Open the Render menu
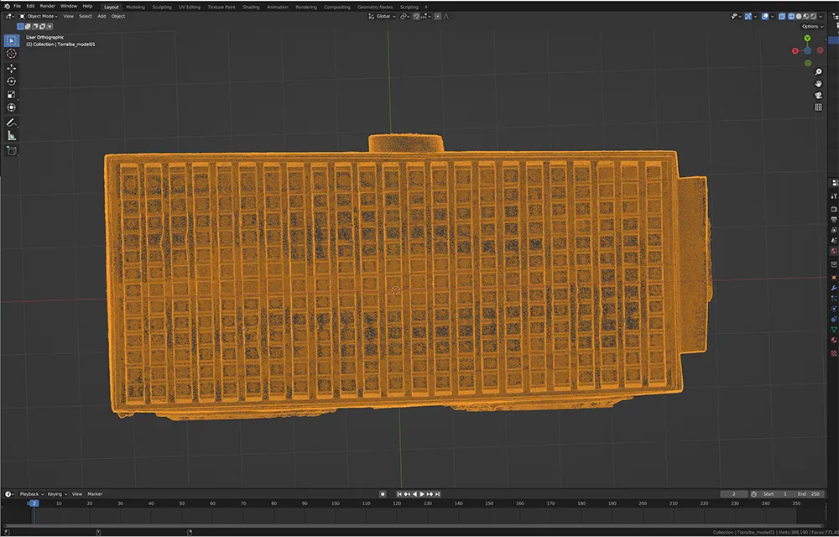The height and width of the screenshot is (537, 839). [48, 7]
